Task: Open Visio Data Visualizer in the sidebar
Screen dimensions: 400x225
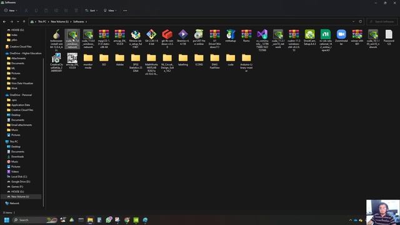Action: click(x=22, y=83)
